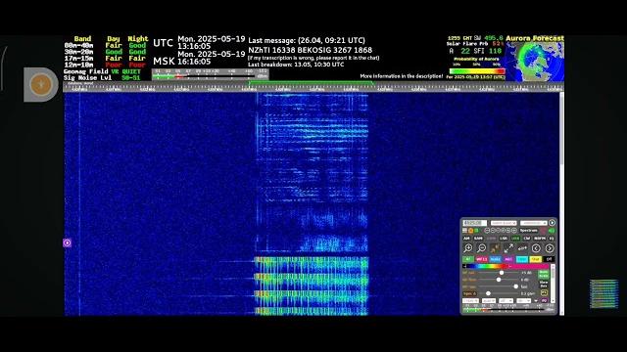
Task: Click the green icon after the orange one
Action: click(x=476, y=231)
